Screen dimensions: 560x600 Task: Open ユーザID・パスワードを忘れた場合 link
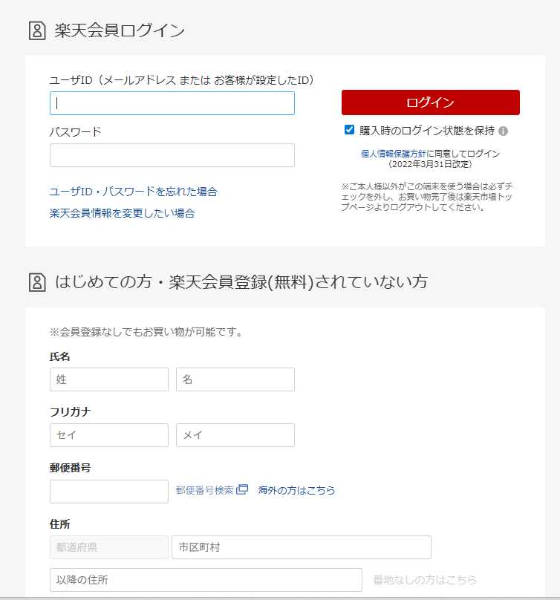(133, 192)
